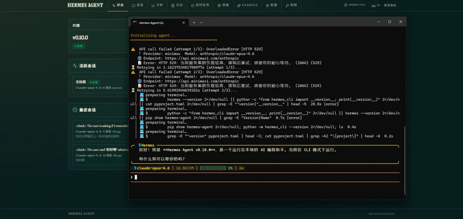Open the recent session 'The user said 你好啊'
463x219 pixels.
[x=100, y=155]
